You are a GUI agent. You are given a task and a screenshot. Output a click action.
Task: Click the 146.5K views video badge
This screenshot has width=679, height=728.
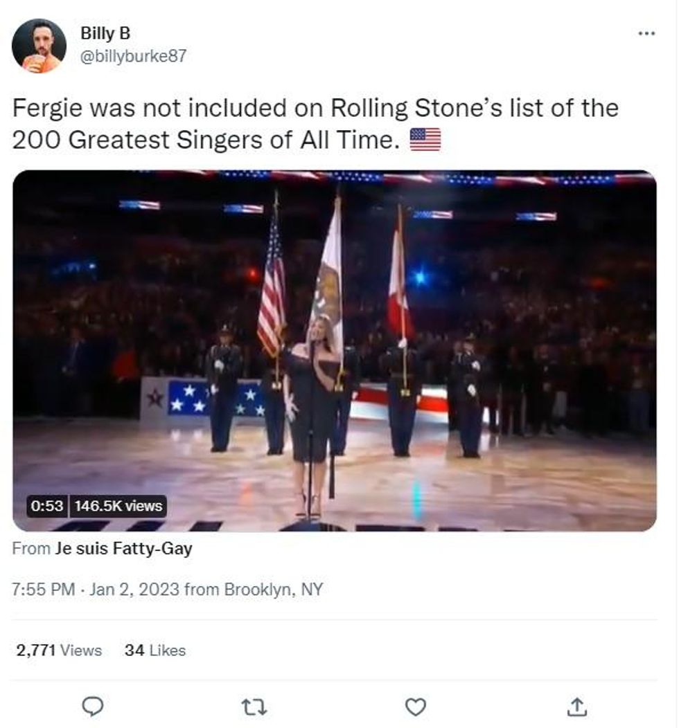118,506
